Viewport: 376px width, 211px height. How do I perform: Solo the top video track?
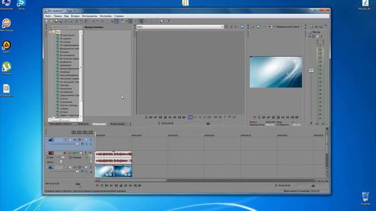[91, 139]
